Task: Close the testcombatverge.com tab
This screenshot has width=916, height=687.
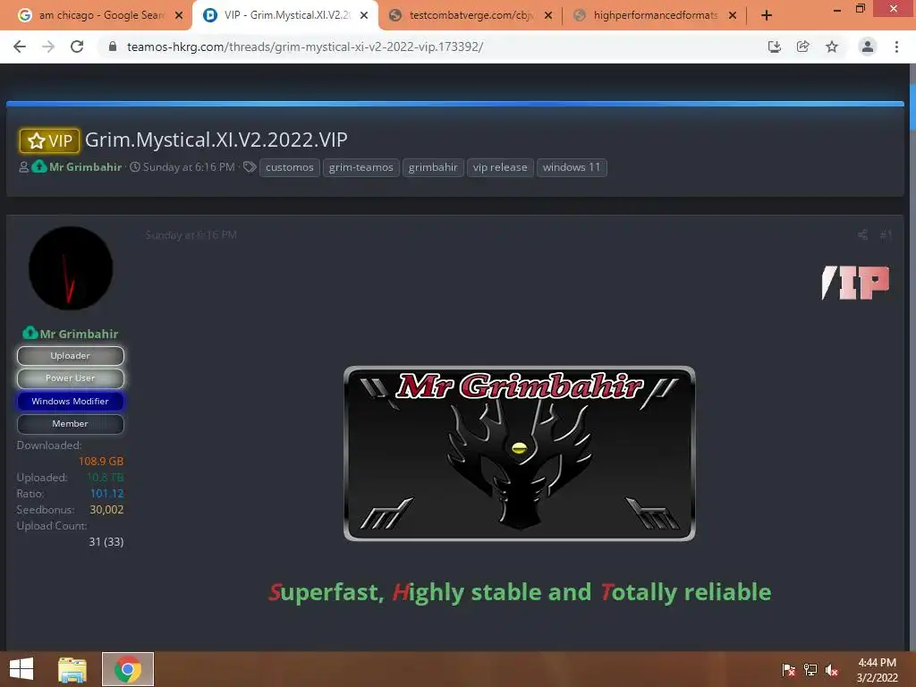Action: pos(548,16)
